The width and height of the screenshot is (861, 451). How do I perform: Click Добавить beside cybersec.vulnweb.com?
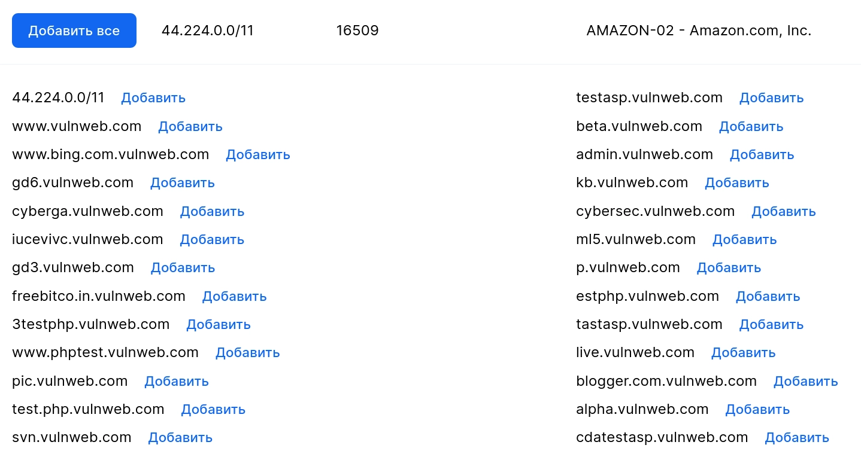click(x=784, y=211)
